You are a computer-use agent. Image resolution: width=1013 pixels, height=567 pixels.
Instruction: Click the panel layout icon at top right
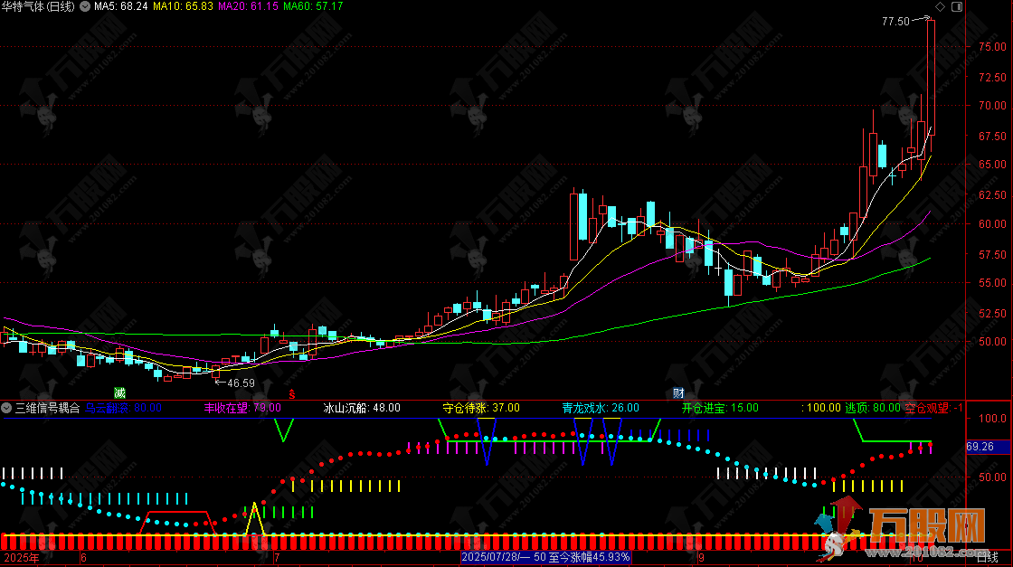(x=955, y=6)
